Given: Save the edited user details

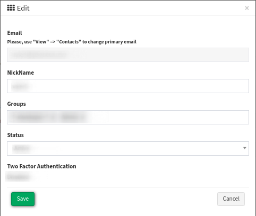Looking at the screenshot, I should (x=23, y=199).
